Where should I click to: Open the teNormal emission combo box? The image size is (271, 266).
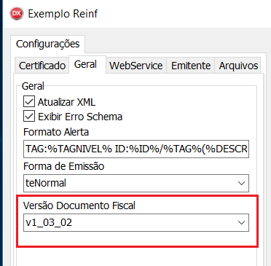click(x=136, y=183)
